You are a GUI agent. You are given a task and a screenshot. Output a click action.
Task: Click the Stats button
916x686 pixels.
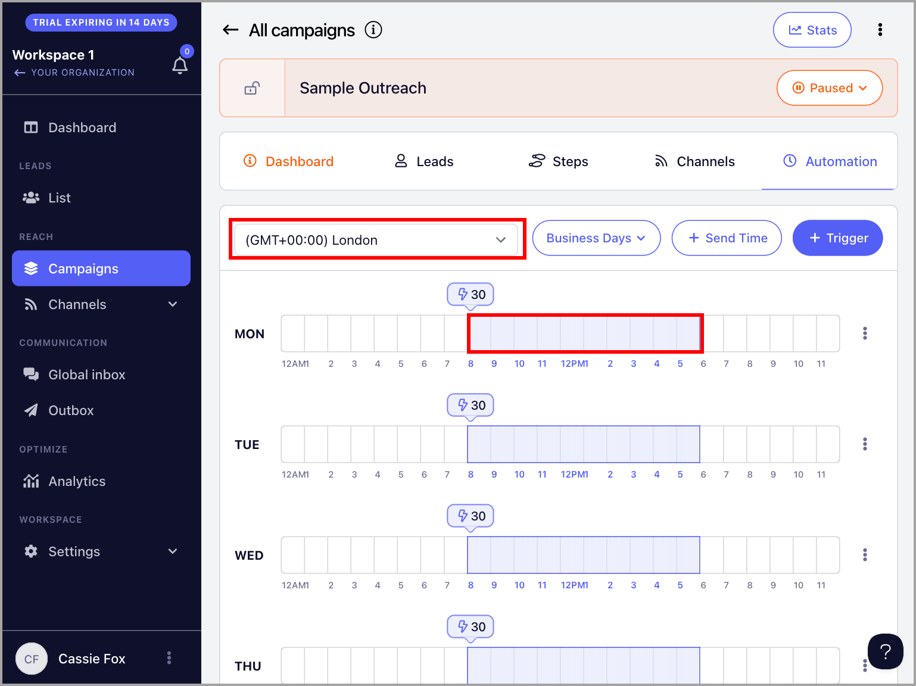pos(812,30)
